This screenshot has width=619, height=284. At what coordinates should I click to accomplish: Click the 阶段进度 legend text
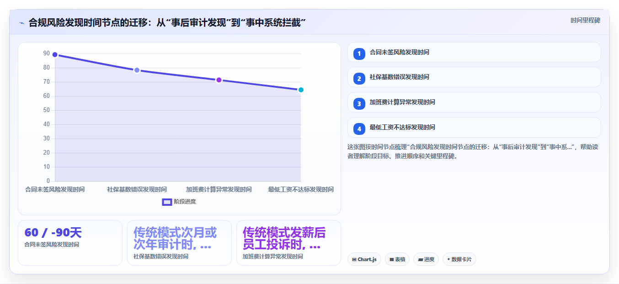click(x=185, y=202)
